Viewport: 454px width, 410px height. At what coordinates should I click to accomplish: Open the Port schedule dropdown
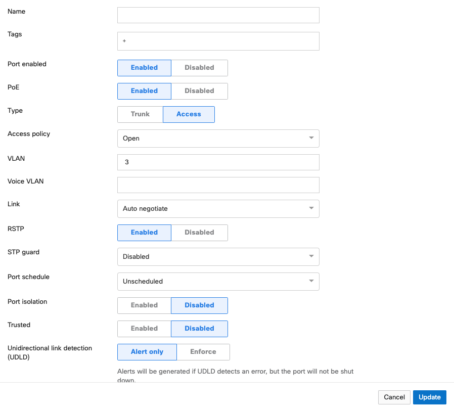click(x=218, y=282)
